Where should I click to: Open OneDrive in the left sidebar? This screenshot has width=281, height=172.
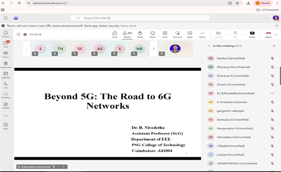click(6, 95)
